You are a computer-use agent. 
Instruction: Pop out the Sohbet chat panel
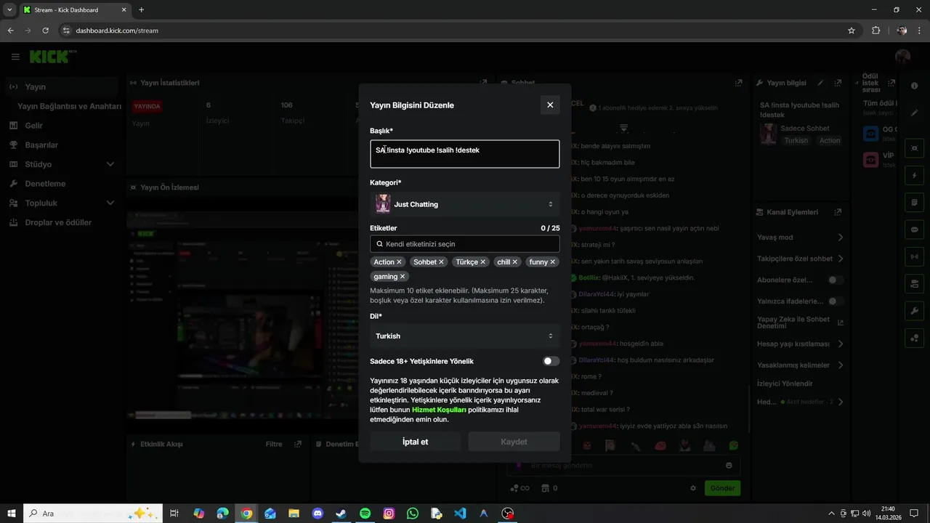738,83
